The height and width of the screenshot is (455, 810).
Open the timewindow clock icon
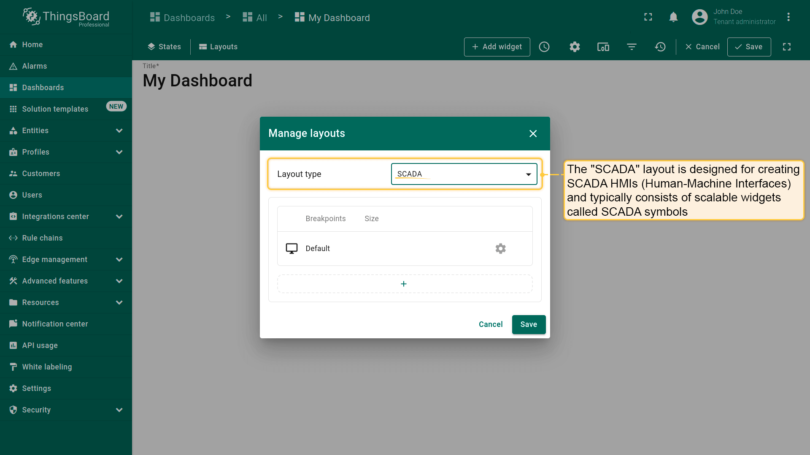tap(544, 47)
